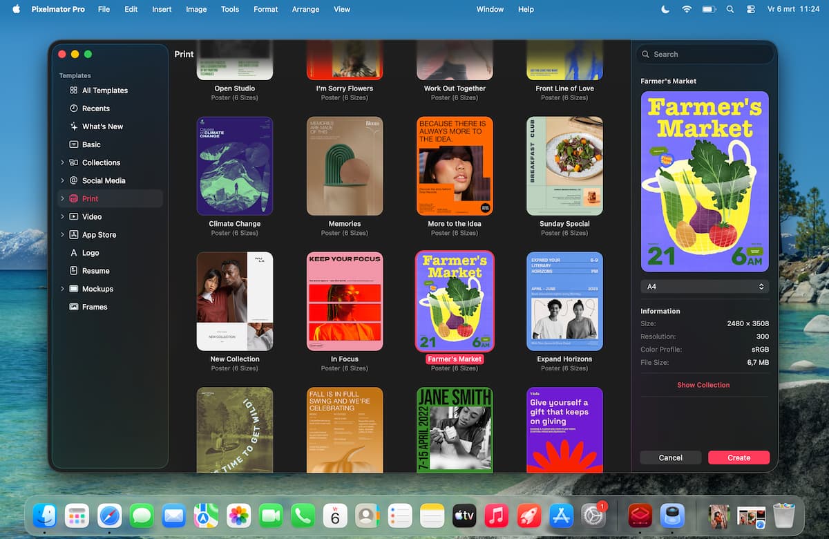This screenshot has height=539, width=829.
Task: Open the Format menu
Action: (265, 10)
